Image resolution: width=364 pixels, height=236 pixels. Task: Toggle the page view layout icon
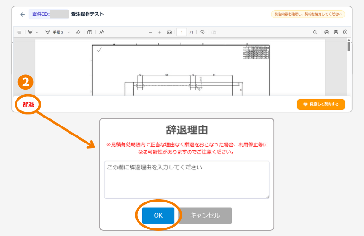[90, 32]
